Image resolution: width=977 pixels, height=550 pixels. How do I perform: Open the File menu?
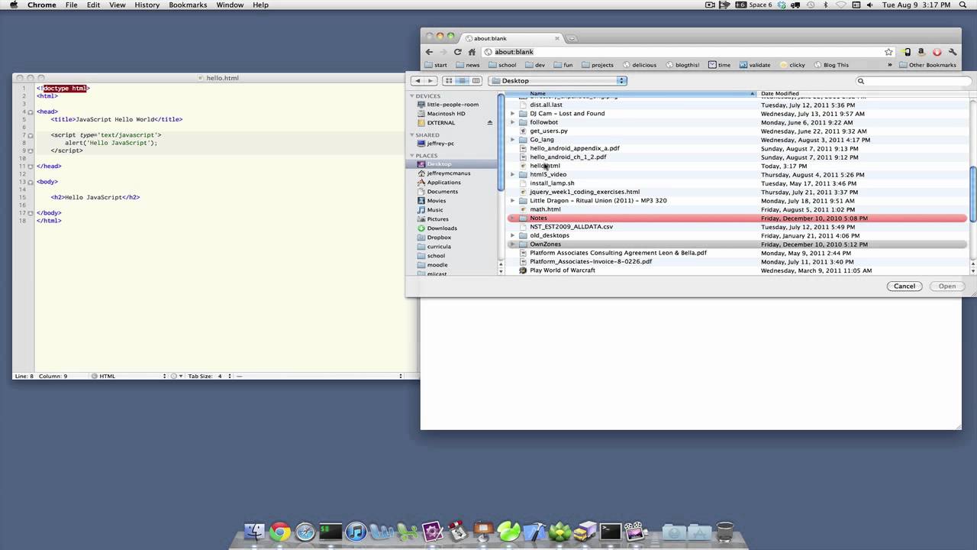[71, 5]
